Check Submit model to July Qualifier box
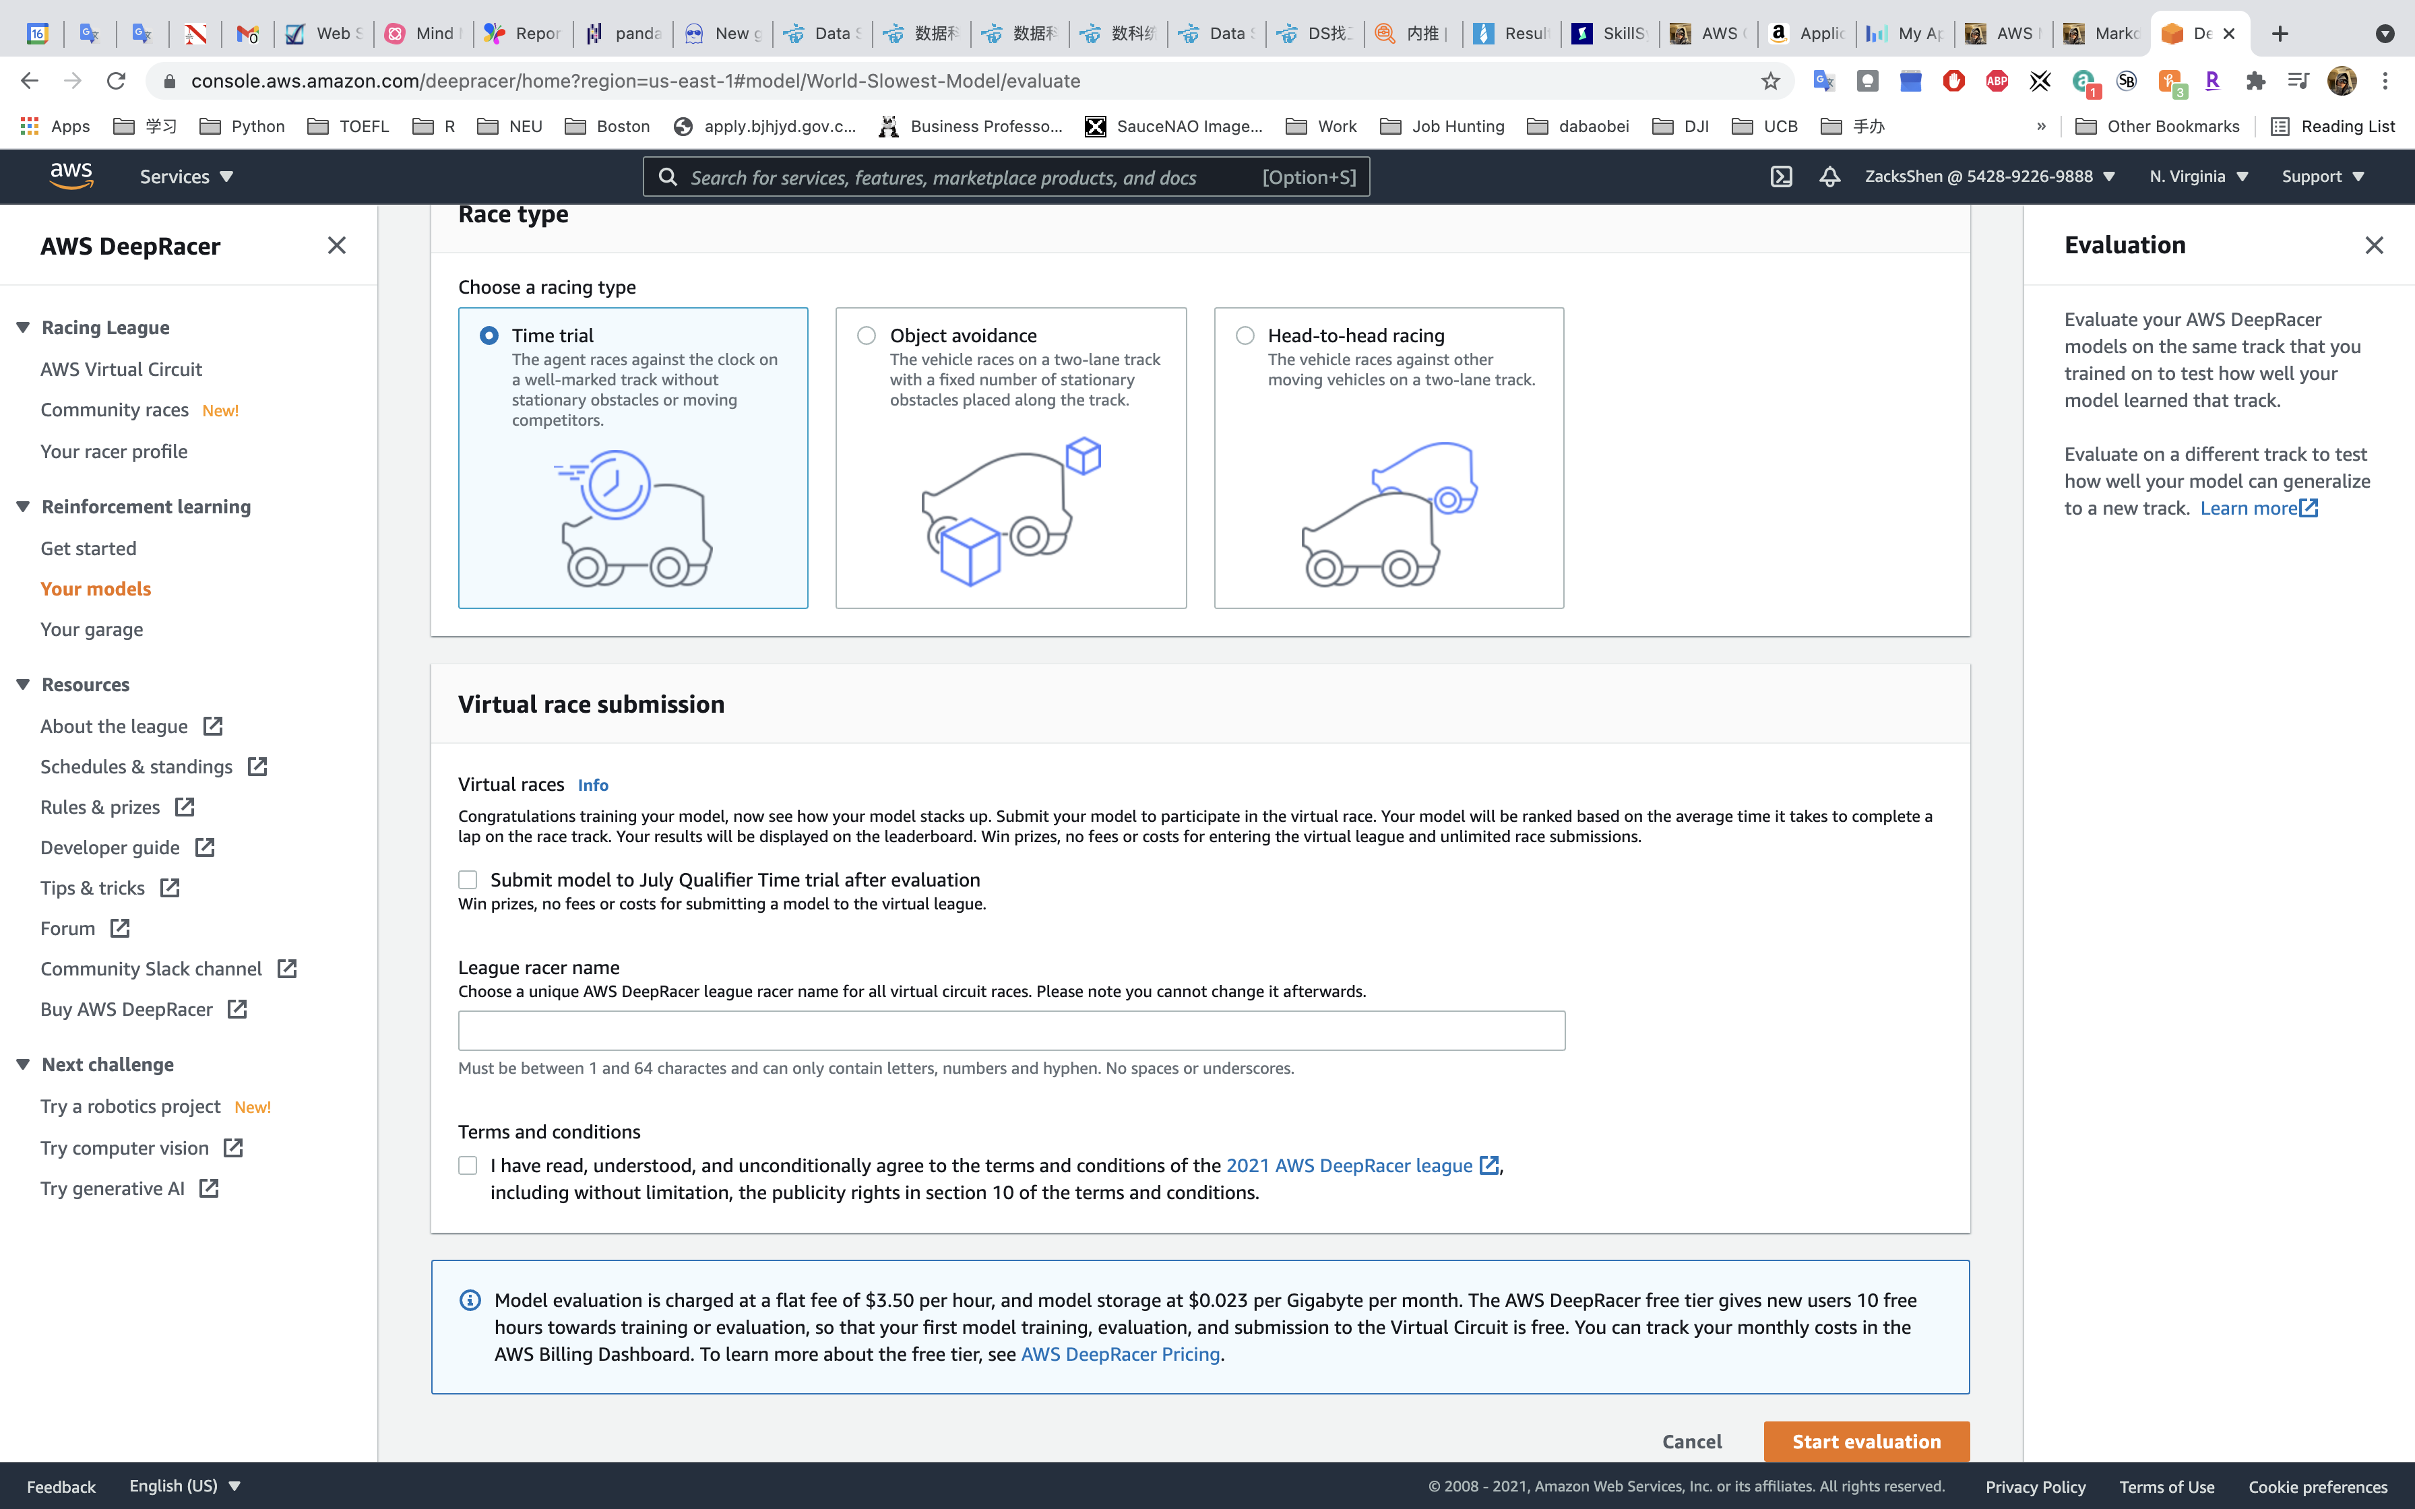The image size is (2415, 1509). pyautogui.click(x=467, y=879)
